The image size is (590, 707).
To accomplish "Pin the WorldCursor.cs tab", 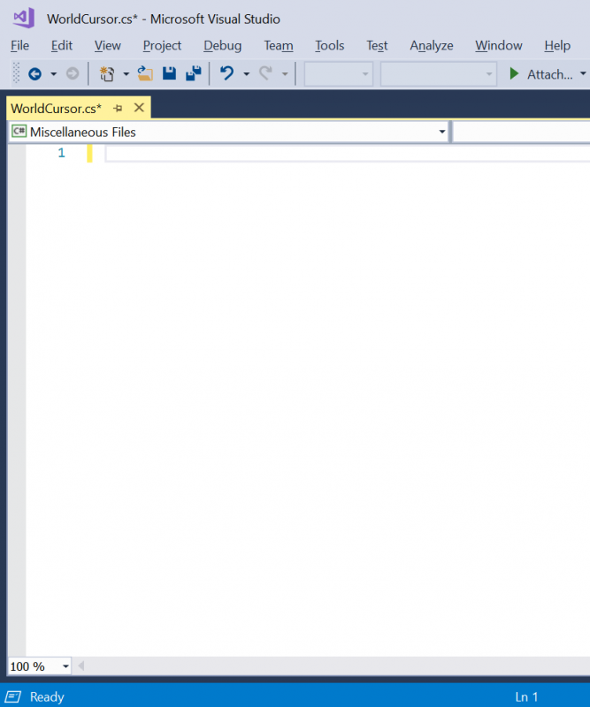I will [x=118, y=108].
